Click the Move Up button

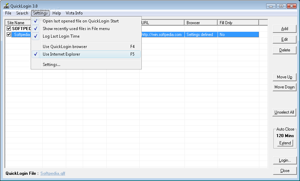point(284,77)
